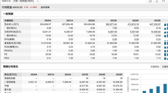This screenshot has height=93, width=168.
Task: Click the 中国联通 600050.SH stock name
Action: click(12, 7)
